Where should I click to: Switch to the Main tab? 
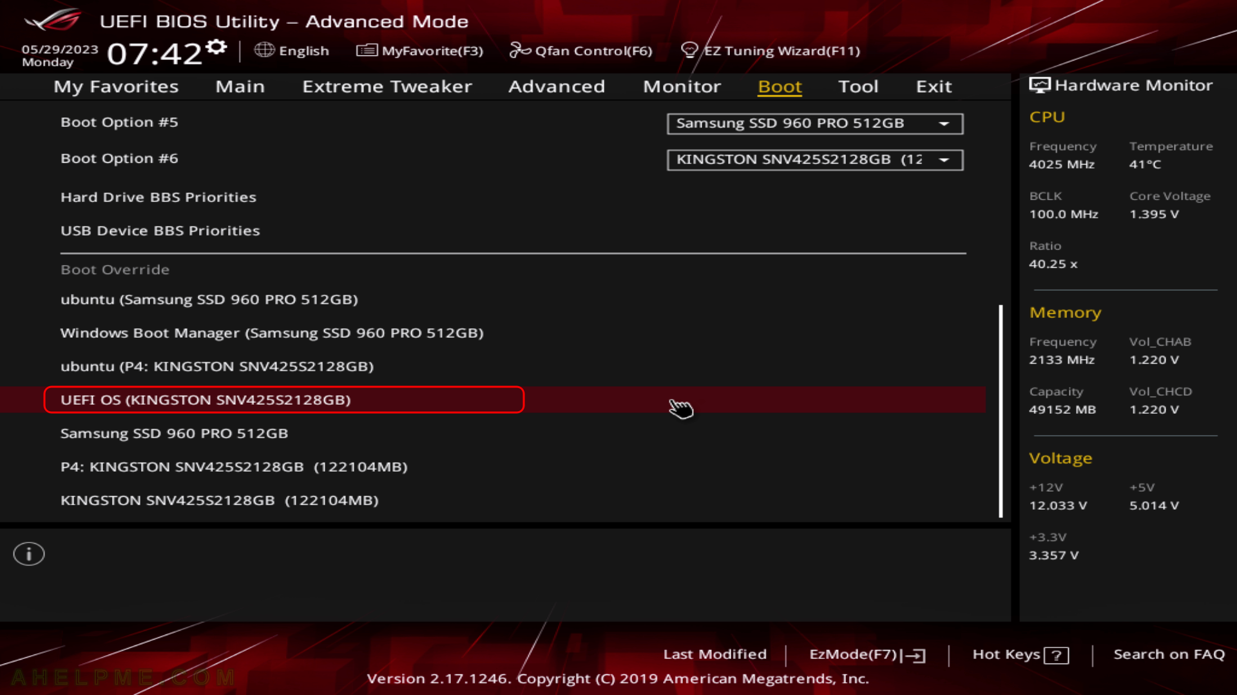click(240, 86)
